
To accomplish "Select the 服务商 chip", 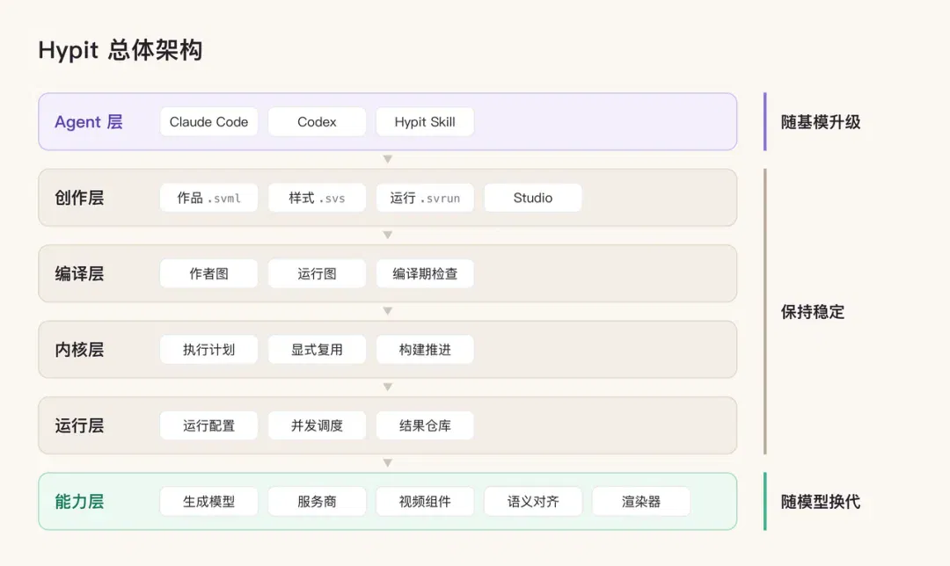I will (317, 501).
